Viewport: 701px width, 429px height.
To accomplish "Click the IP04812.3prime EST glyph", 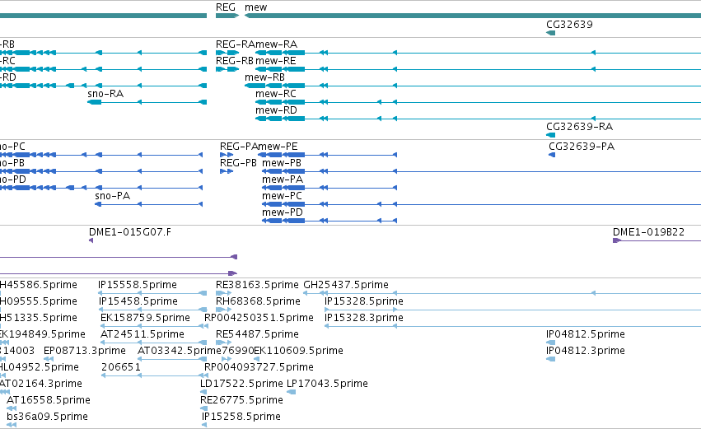I will [551, 359].
